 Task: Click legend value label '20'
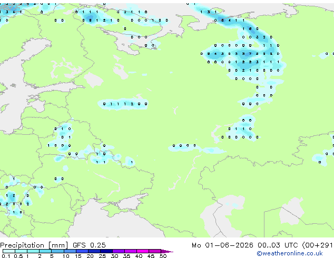pos(90,256)
